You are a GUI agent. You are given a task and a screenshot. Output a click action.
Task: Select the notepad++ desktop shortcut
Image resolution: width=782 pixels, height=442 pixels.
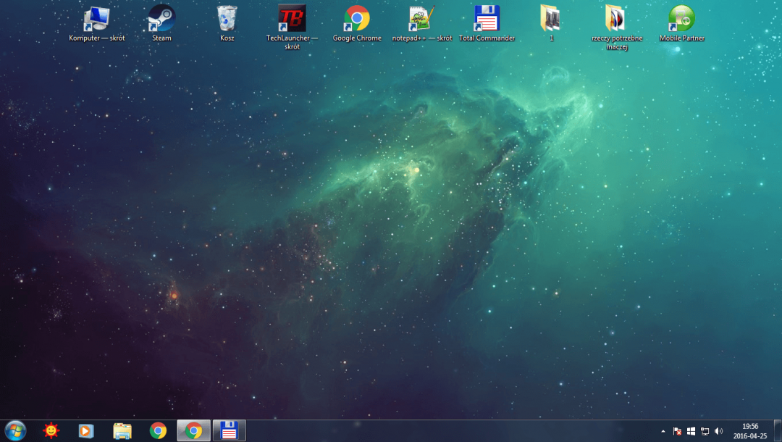(x=421, y=20)
